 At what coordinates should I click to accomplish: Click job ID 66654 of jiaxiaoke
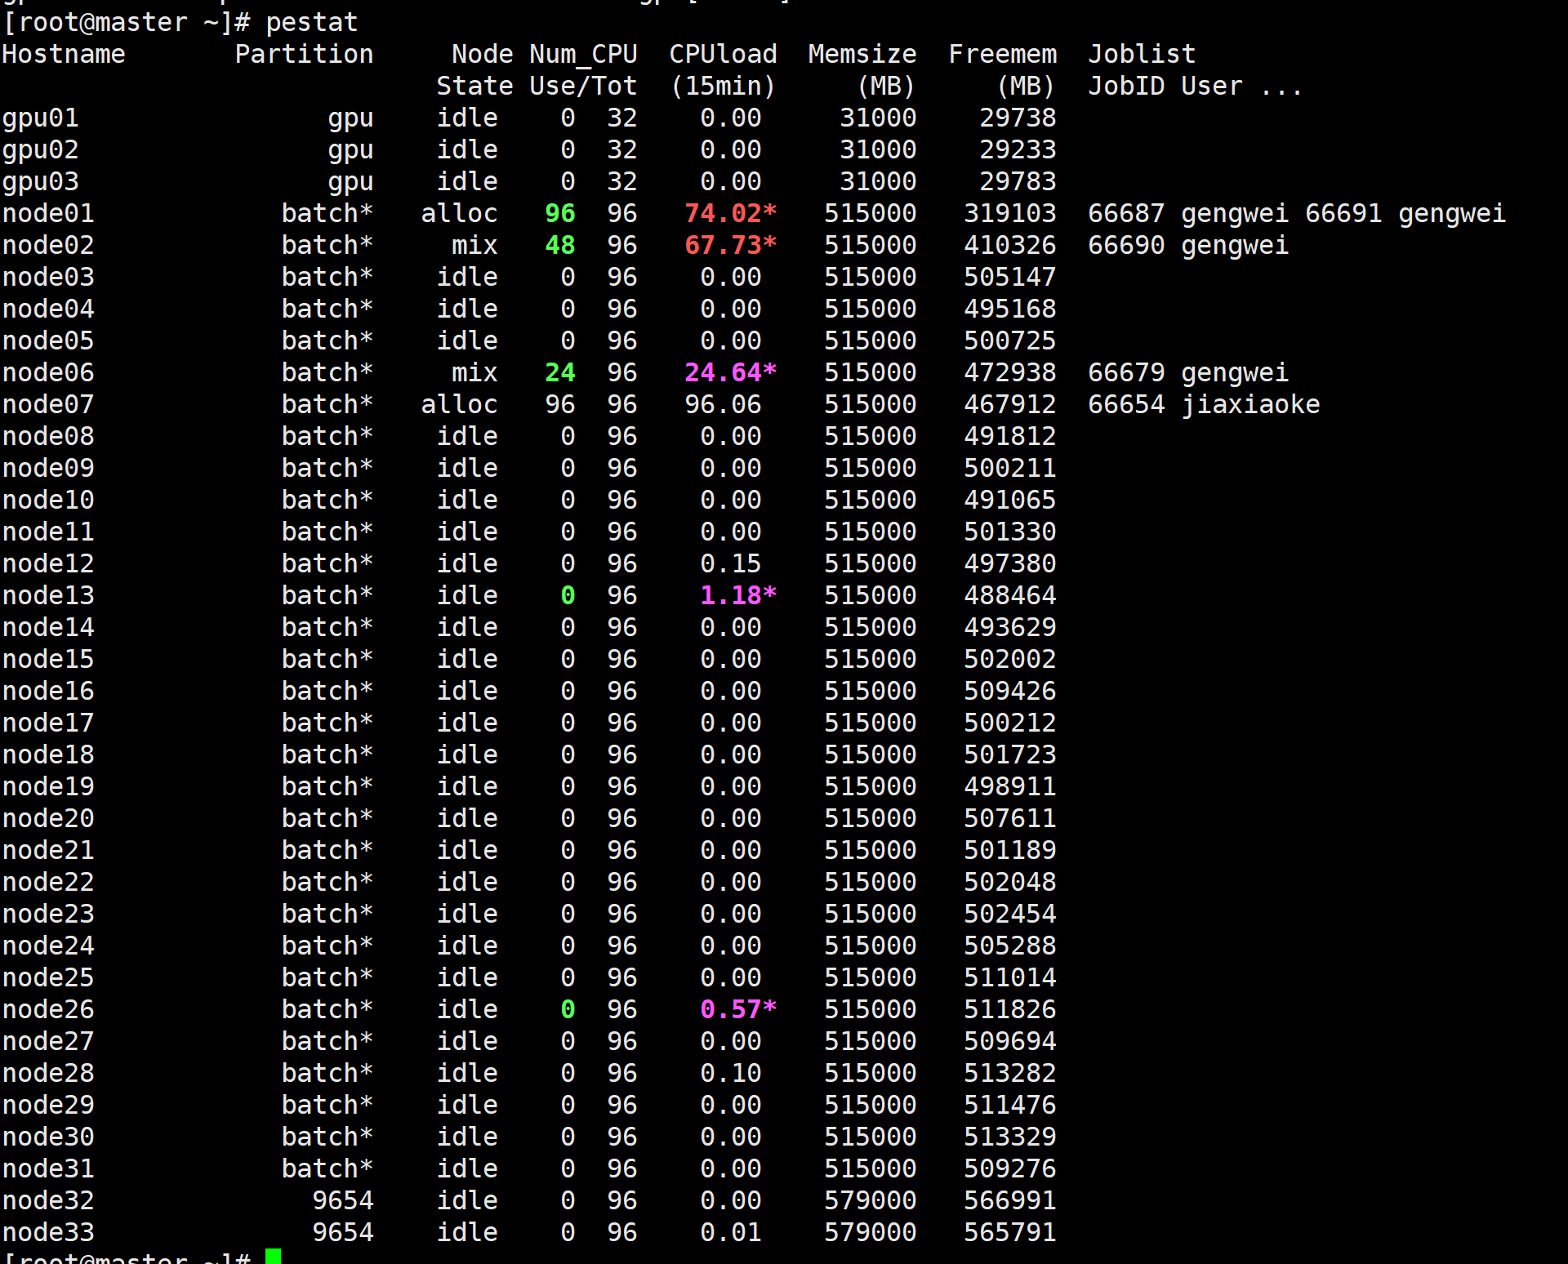click(x=1125, y=404)
